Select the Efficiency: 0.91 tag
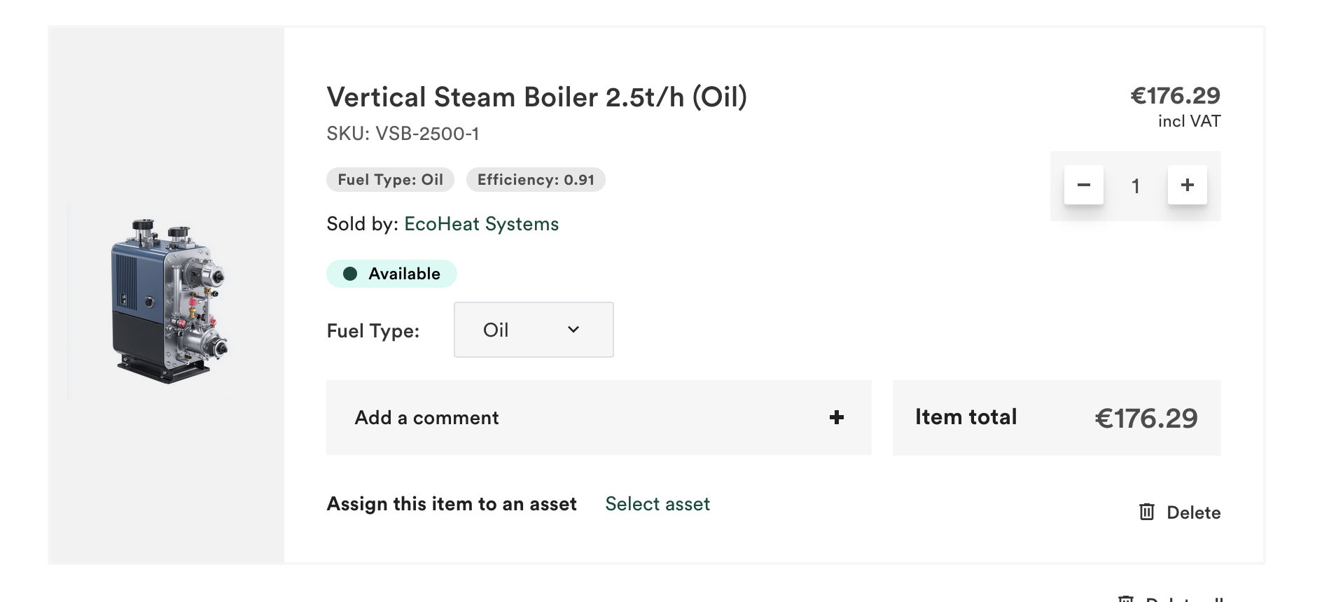The height and width of the screenshot is (602, 1343). tap(536, 180)
